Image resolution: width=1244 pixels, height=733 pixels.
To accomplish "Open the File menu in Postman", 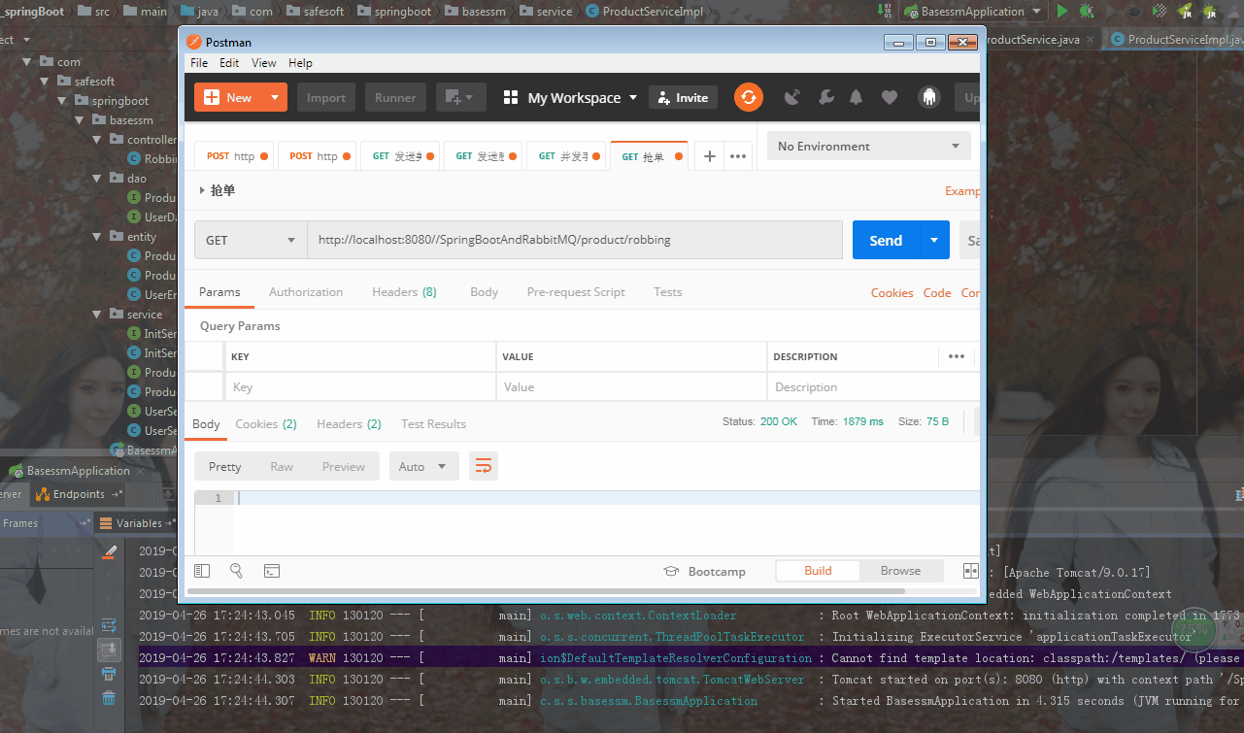I will point(199,62).
